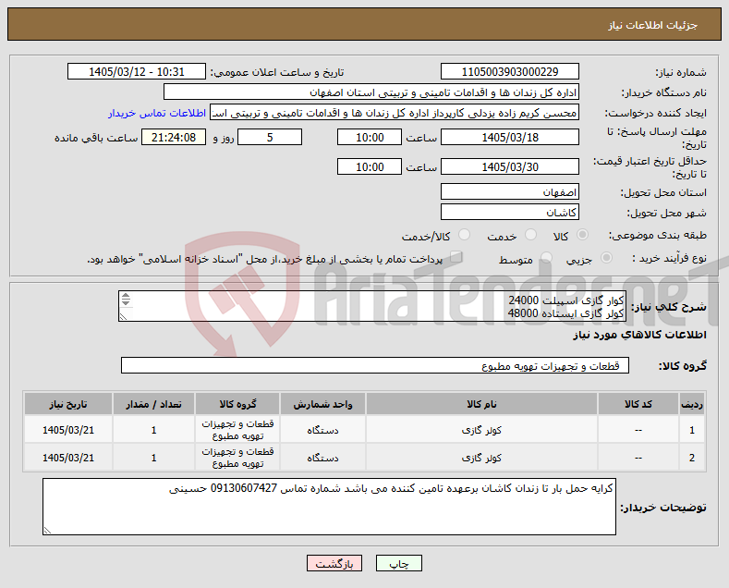Click the announcement date field 1405/03/12 - 10:31
729x588 pixels.
pyautogui.click(x=137, y=71)
